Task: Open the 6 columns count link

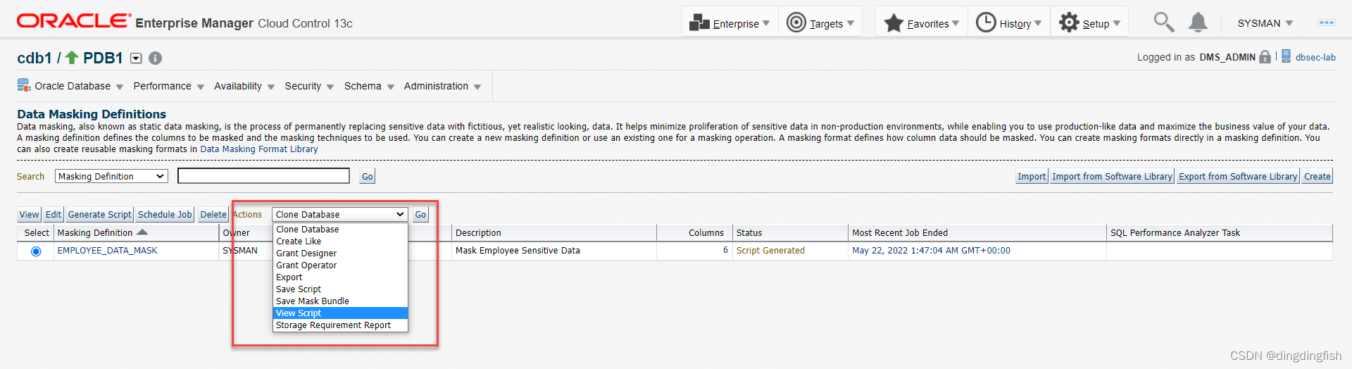Action: click(x=725, y=250)
